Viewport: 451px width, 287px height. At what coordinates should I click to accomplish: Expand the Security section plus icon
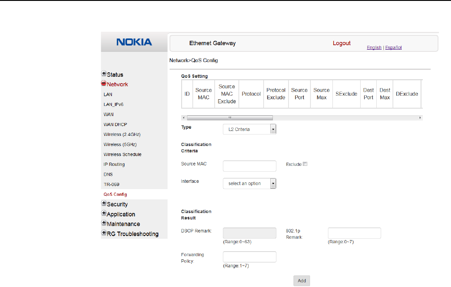tap(104, 203)
